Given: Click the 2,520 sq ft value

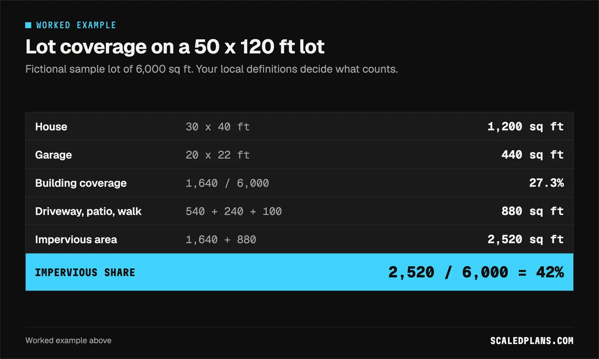Looking at the screenshot, I should point(526,239).
